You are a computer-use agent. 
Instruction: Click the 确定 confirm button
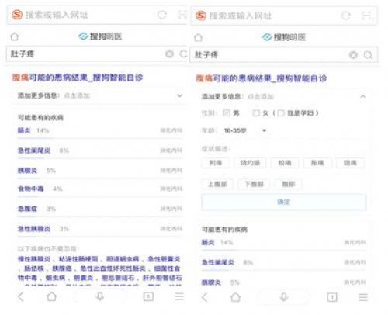coord(284,202)
